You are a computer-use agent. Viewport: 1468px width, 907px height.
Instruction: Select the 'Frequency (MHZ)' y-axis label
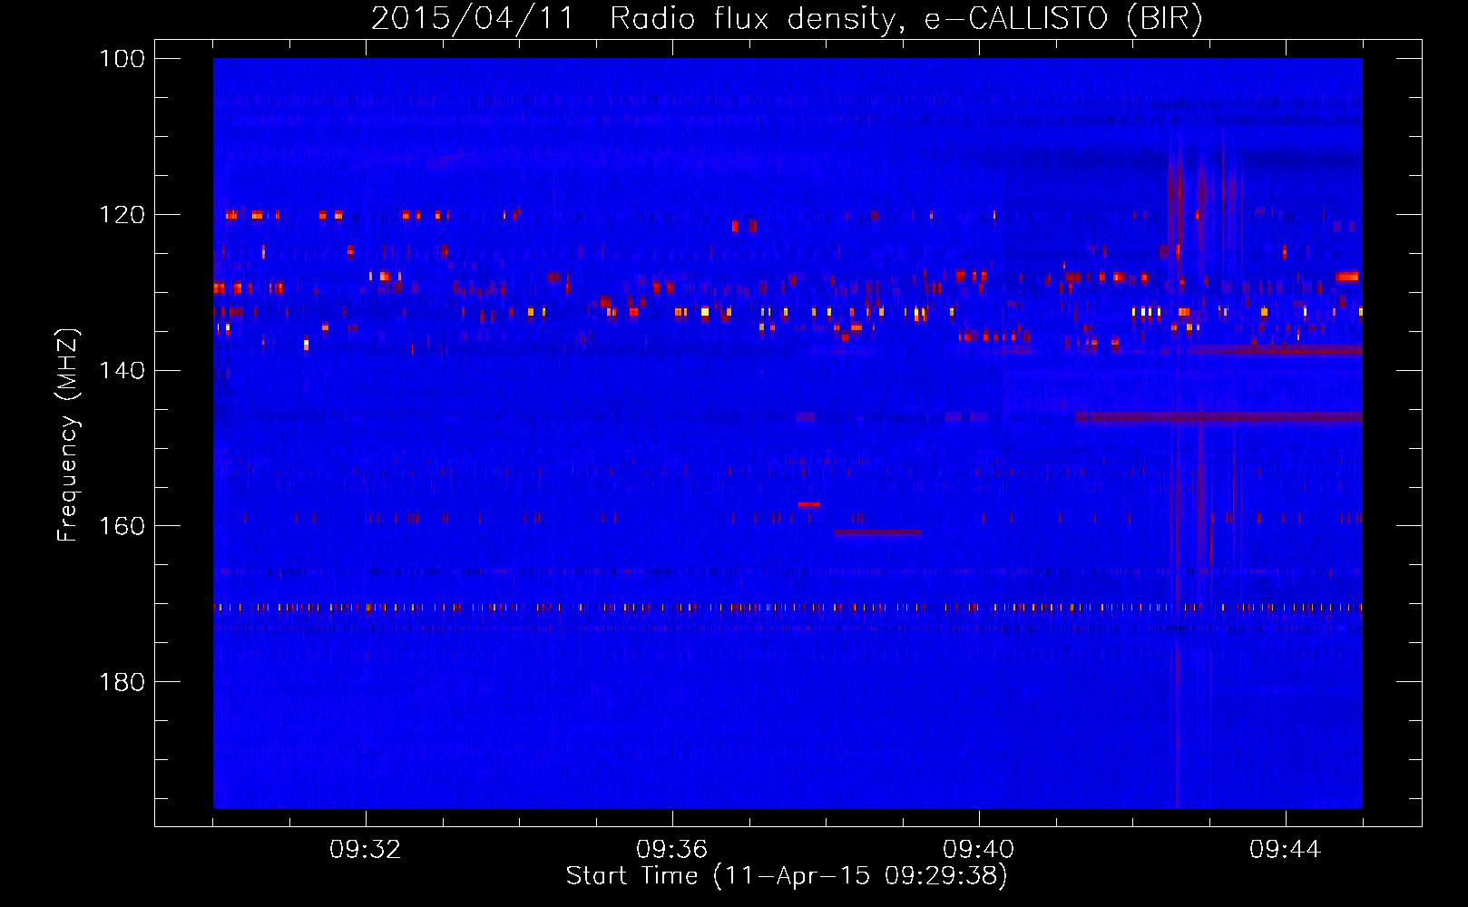pos(68,434)
